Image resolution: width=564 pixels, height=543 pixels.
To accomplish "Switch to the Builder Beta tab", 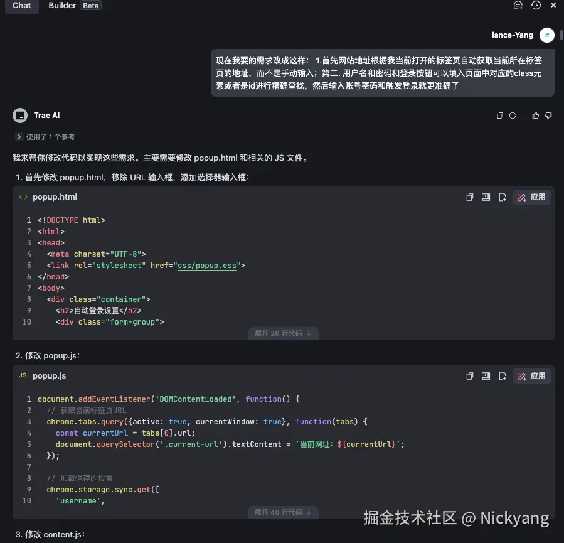I will 75,6.
